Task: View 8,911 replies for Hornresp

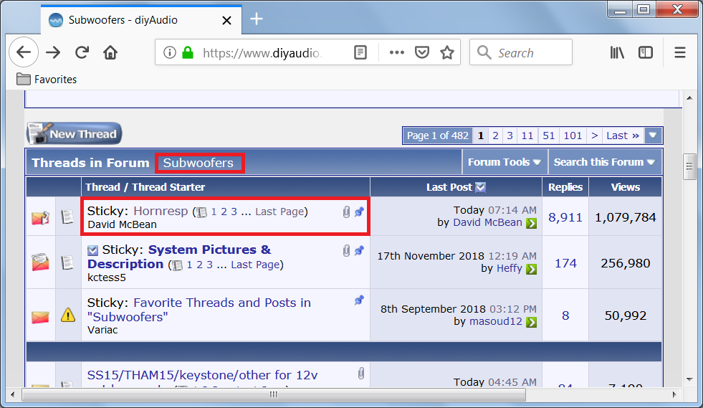Action: pyautogui.click(x=565, y=218)
